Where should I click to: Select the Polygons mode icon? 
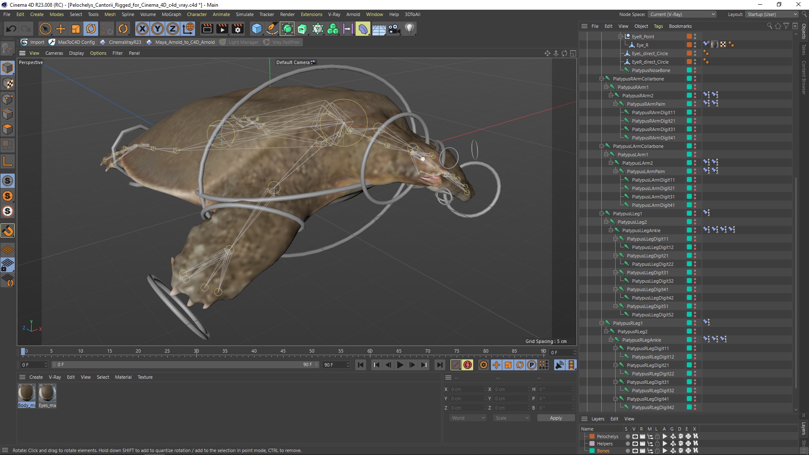click(8, 129)
